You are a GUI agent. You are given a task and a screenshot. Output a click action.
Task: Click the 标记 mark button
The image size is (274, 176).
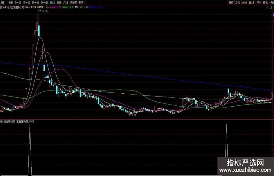[x=265, y=3]
